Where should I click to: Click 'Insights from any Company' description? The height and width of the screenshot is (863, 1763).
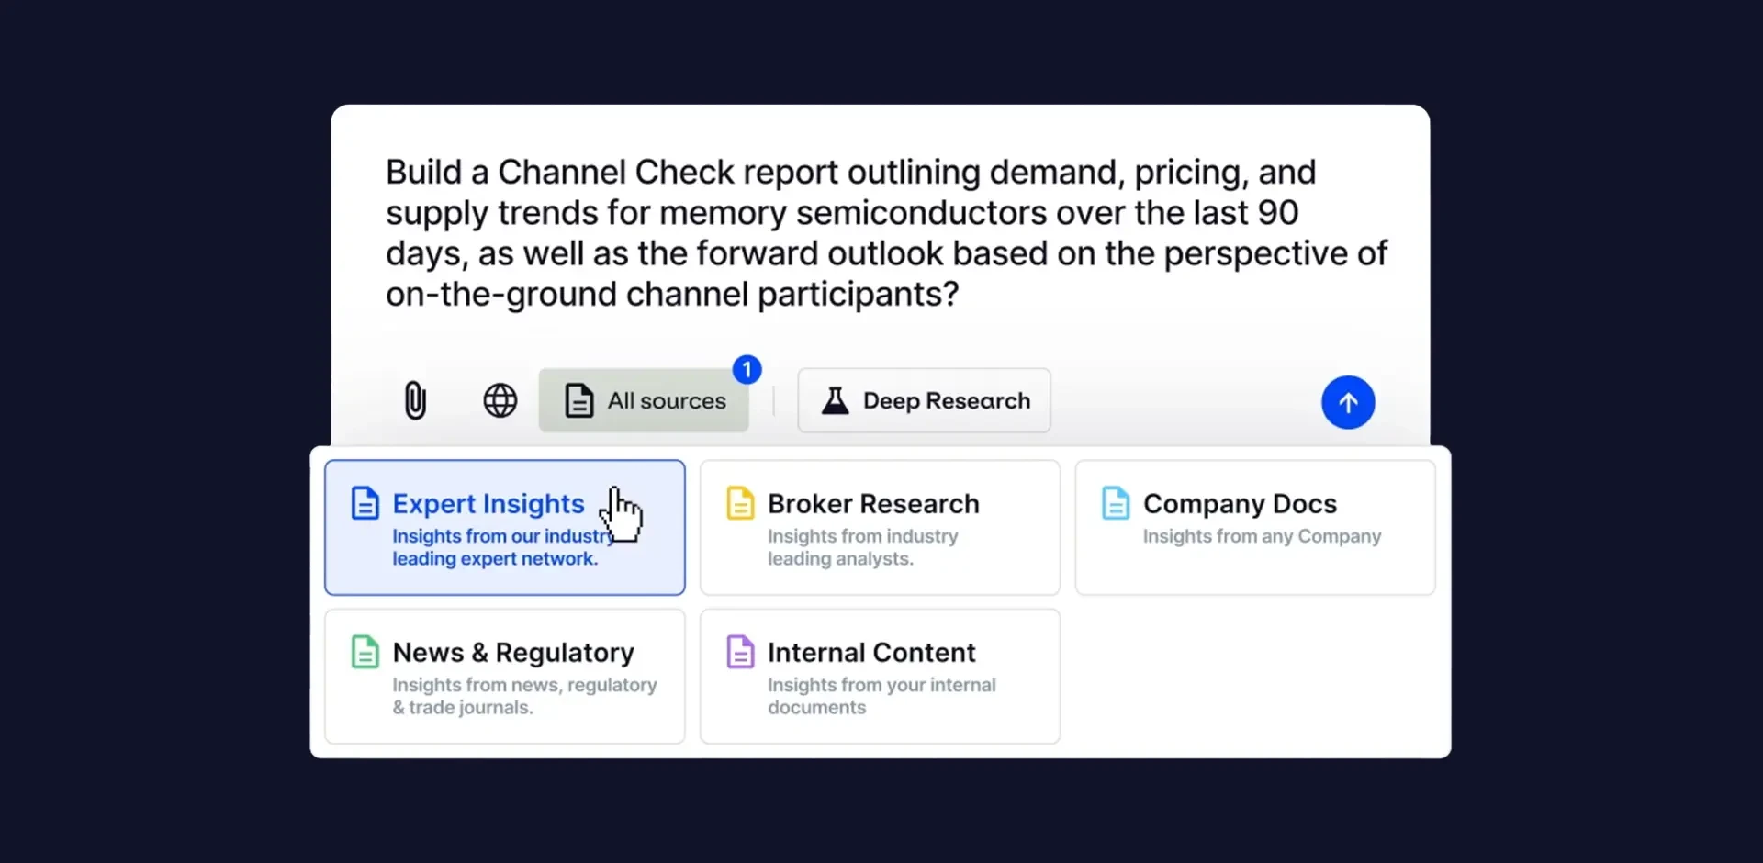(x=1261, y=536)
